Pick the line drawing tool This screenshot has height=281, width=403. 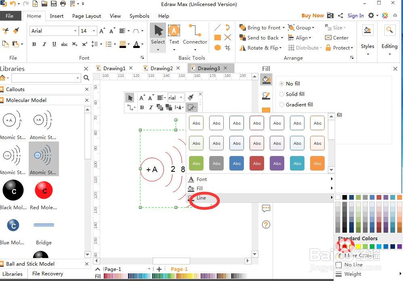click(x=217, y=27)
